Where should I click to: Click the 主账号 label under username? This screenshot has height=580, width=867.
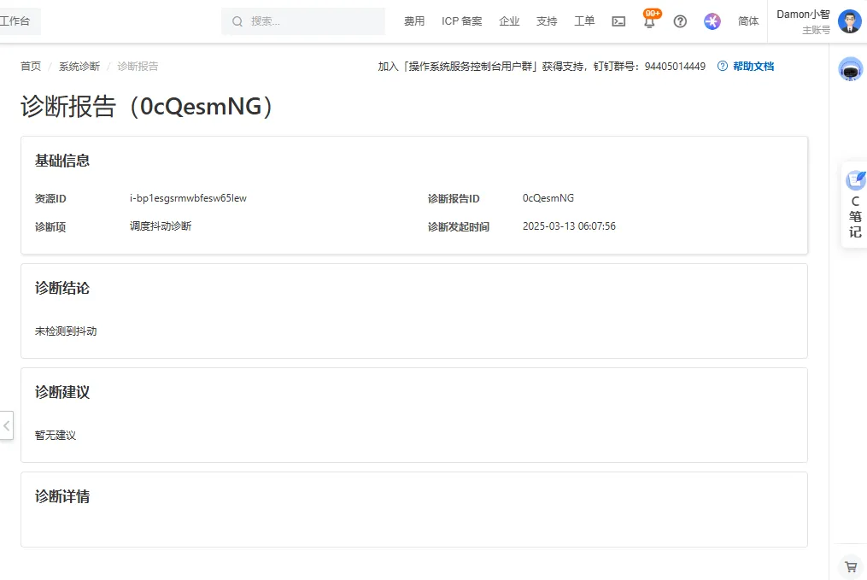pos(816,30)
